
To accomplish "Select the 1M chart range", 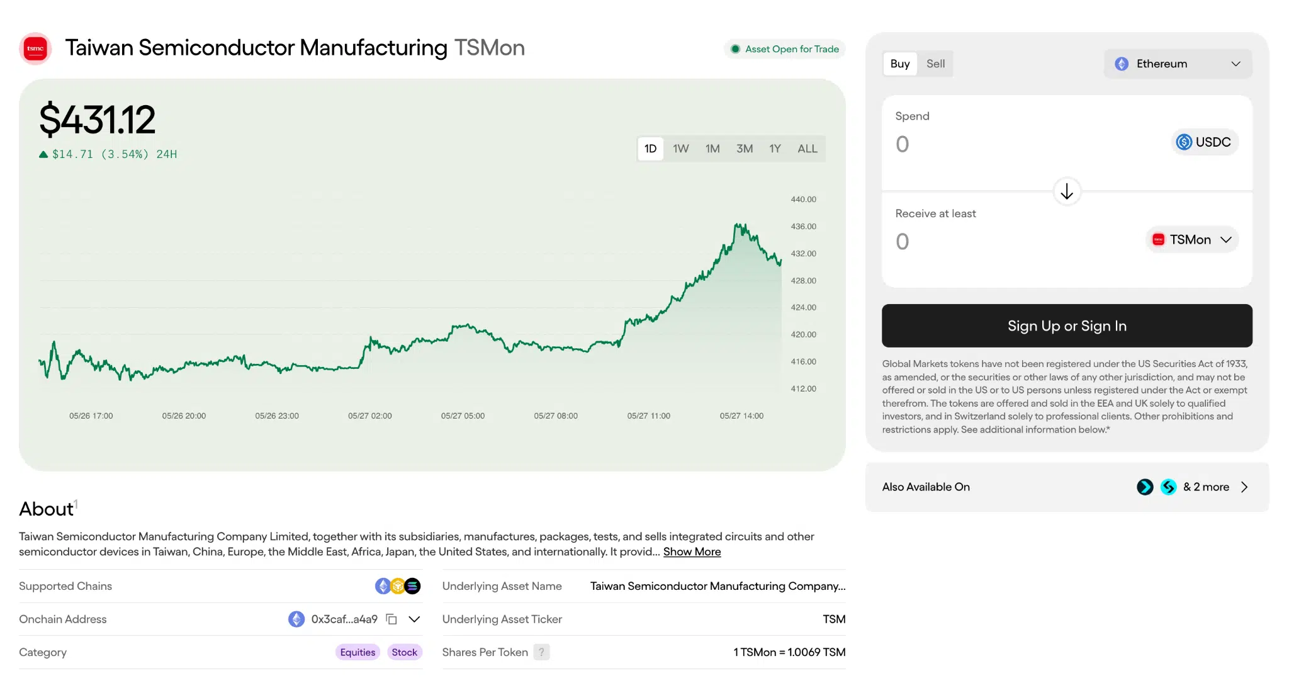I will pos(712,149).
